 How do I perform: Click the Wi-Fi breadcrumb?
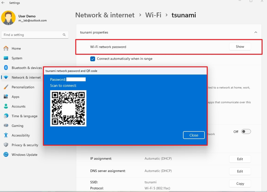pyautogui.click(x=153, y=15)
